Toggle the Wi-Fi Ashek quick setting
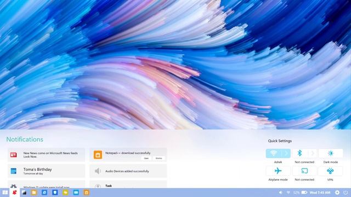Viewport: 351px width, 197px height. (278, 153)
